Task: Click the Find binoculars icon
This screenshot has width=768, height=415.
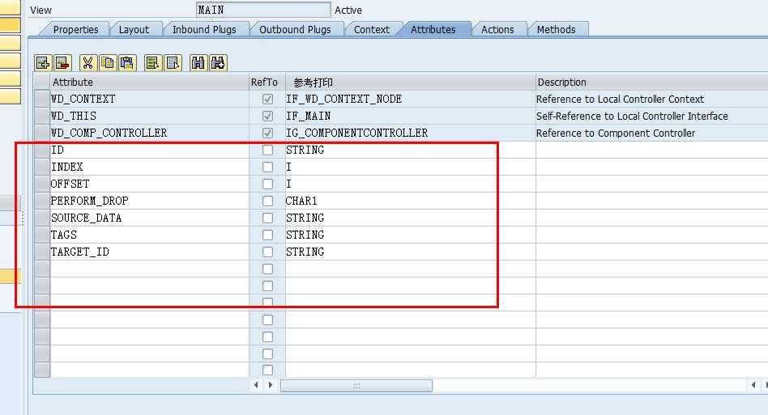Action: pos(198,62)
